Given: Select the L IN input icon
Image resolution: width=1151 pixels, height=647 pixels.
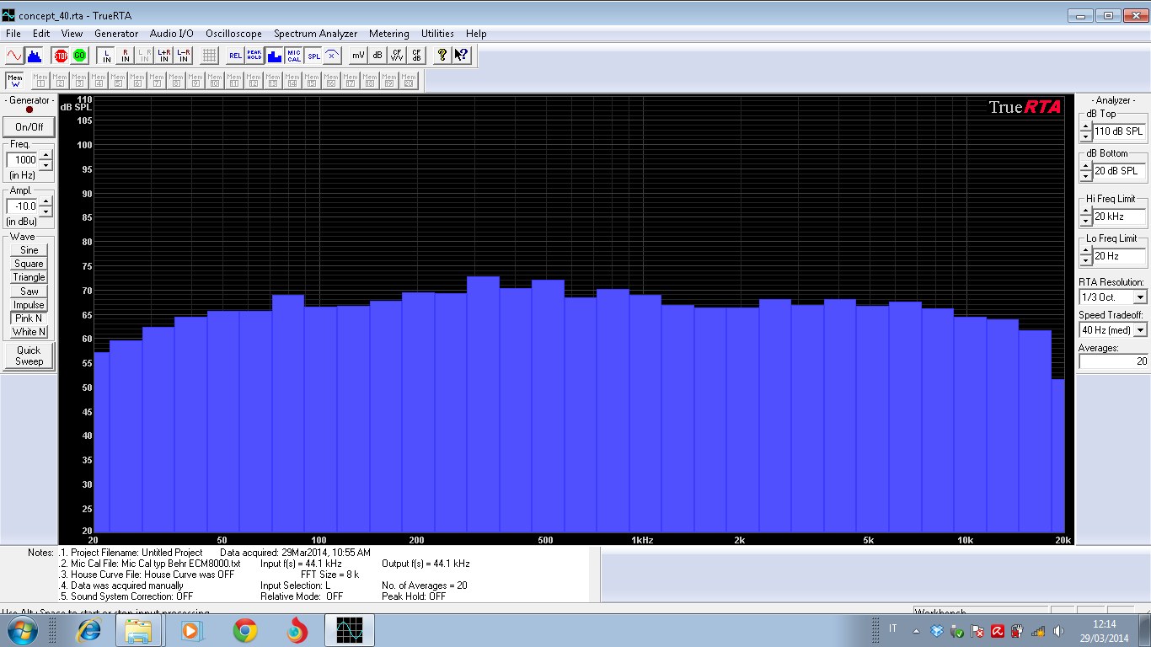Looking at the screenshot, I should [106, 56].
